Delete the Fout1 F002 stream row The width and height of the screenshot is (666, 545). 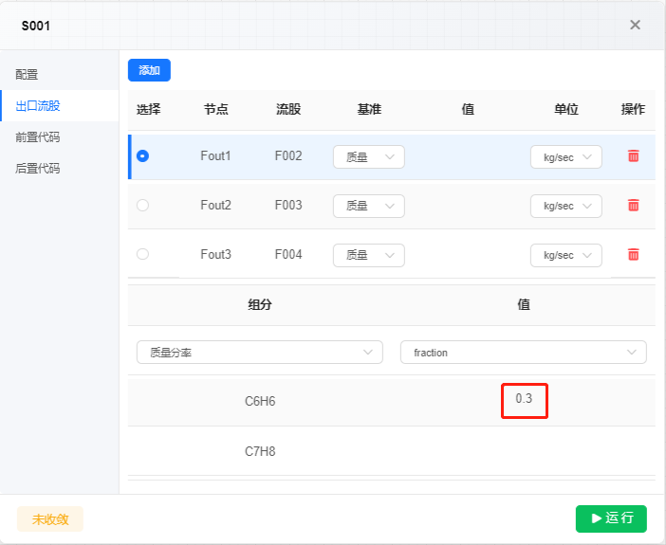633,156
